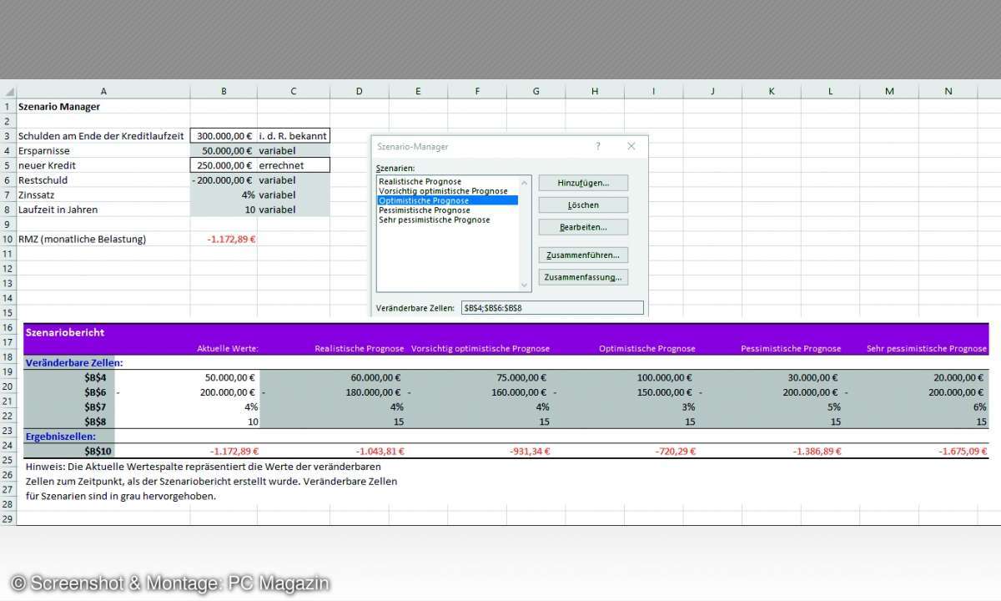This screenshot has width=1001, height=601.
Task: Click the Hinweis note text beginning 'Die Aktuelle Wertespalte'
Action: (211, 481)
